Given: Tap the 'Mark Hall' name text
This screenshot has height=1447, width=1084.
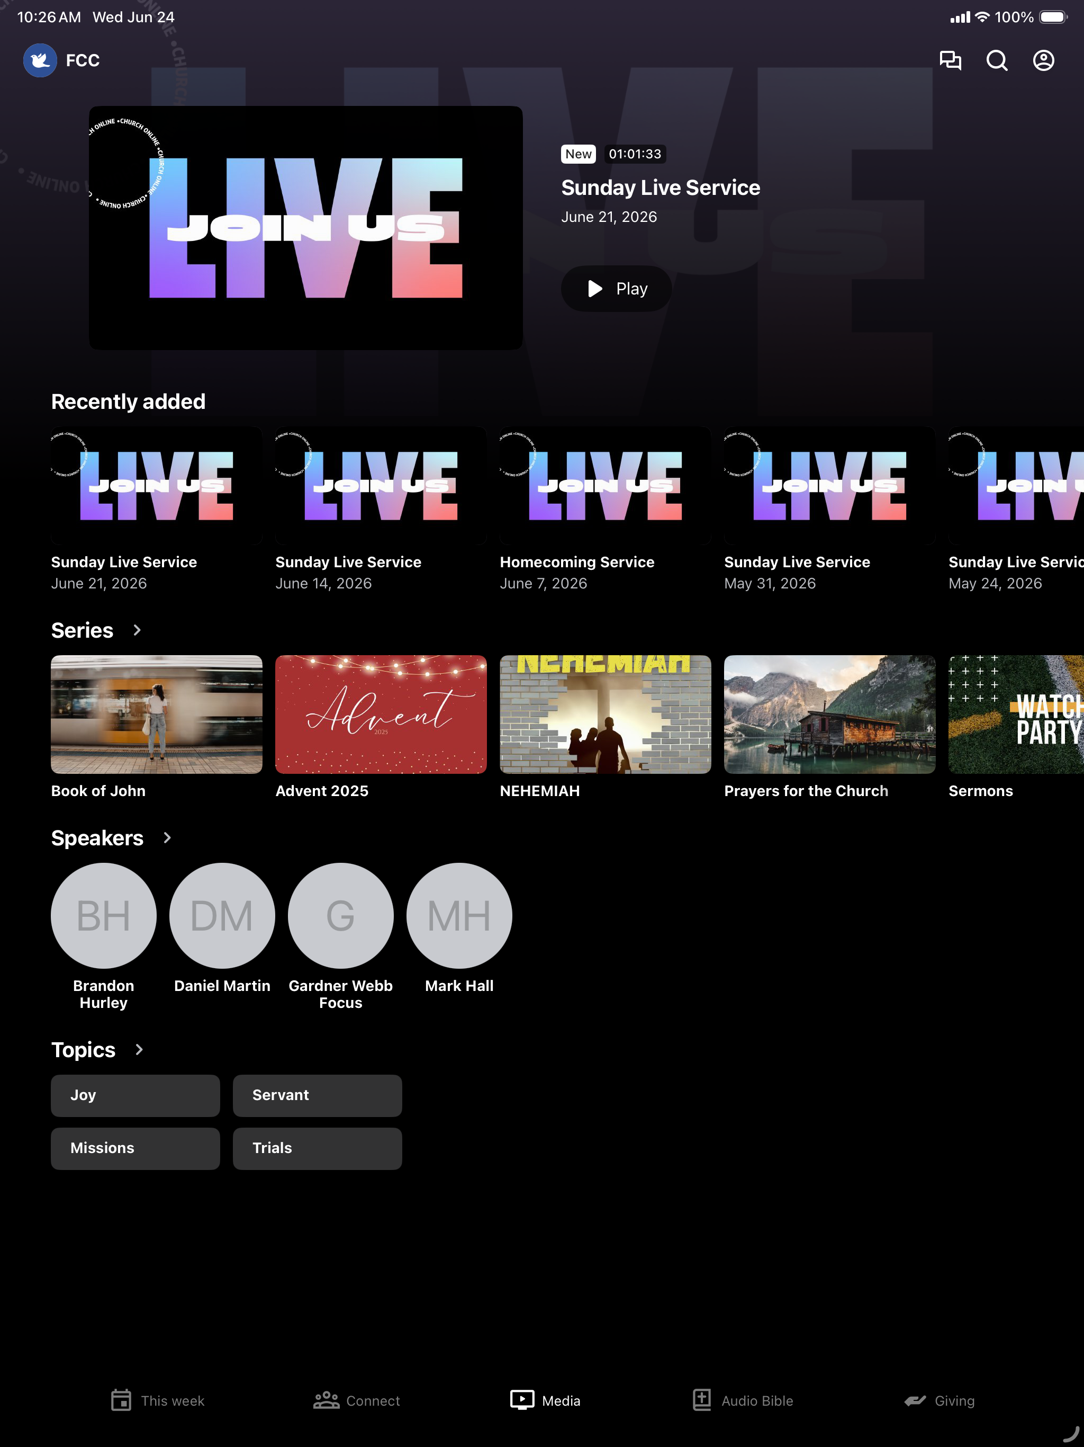Looking at the screenshot, I should tap(459, 986).
